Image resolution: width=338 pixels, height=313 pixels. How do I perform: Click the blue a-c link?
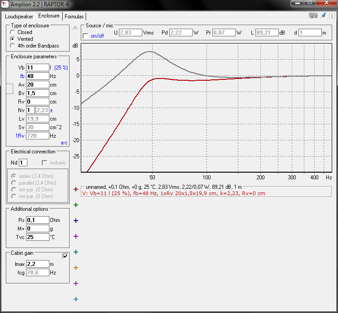pos(64,143)
